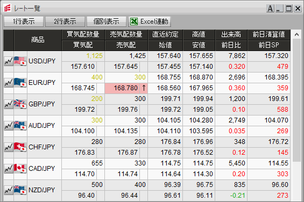Click CHF/JPY ask price 176.87
This screenshot has height=202, width=304.
pos(128,153)
